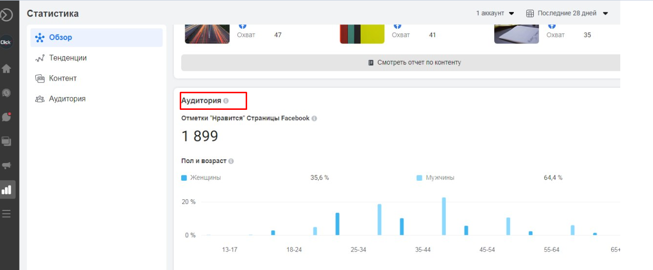Screen dimensions: 653x270
Task: Click the 35,6 % women percentage
Action: 320,178
